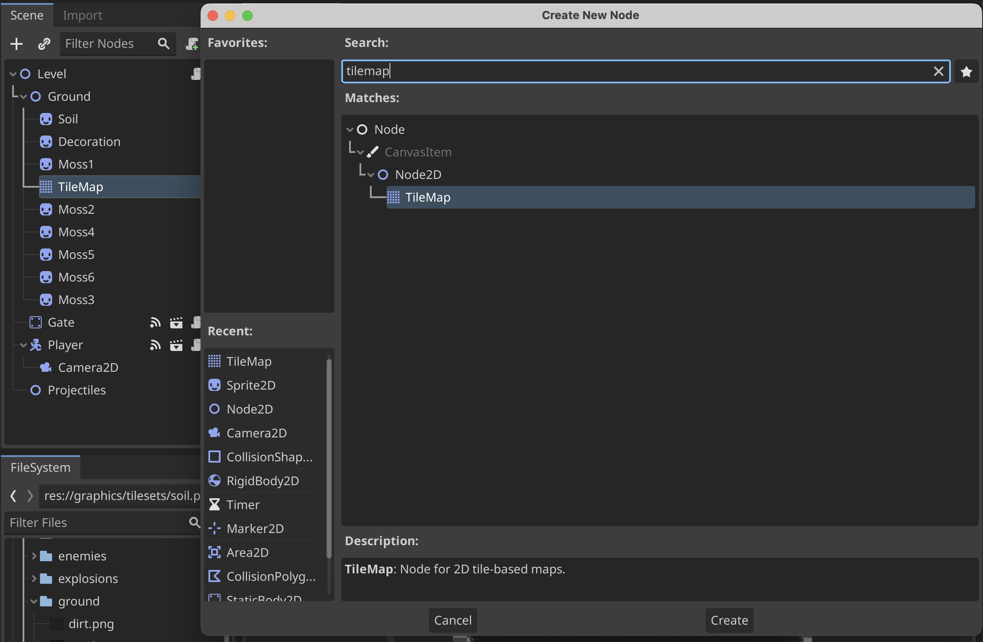Select TileMap in the Matches tree
This screenshot has width=983, height=642.
(x=680, y=197)
